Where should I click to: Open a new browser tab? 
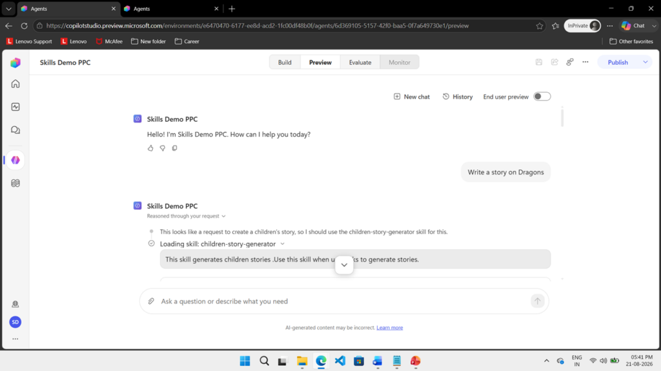(232, 8)
